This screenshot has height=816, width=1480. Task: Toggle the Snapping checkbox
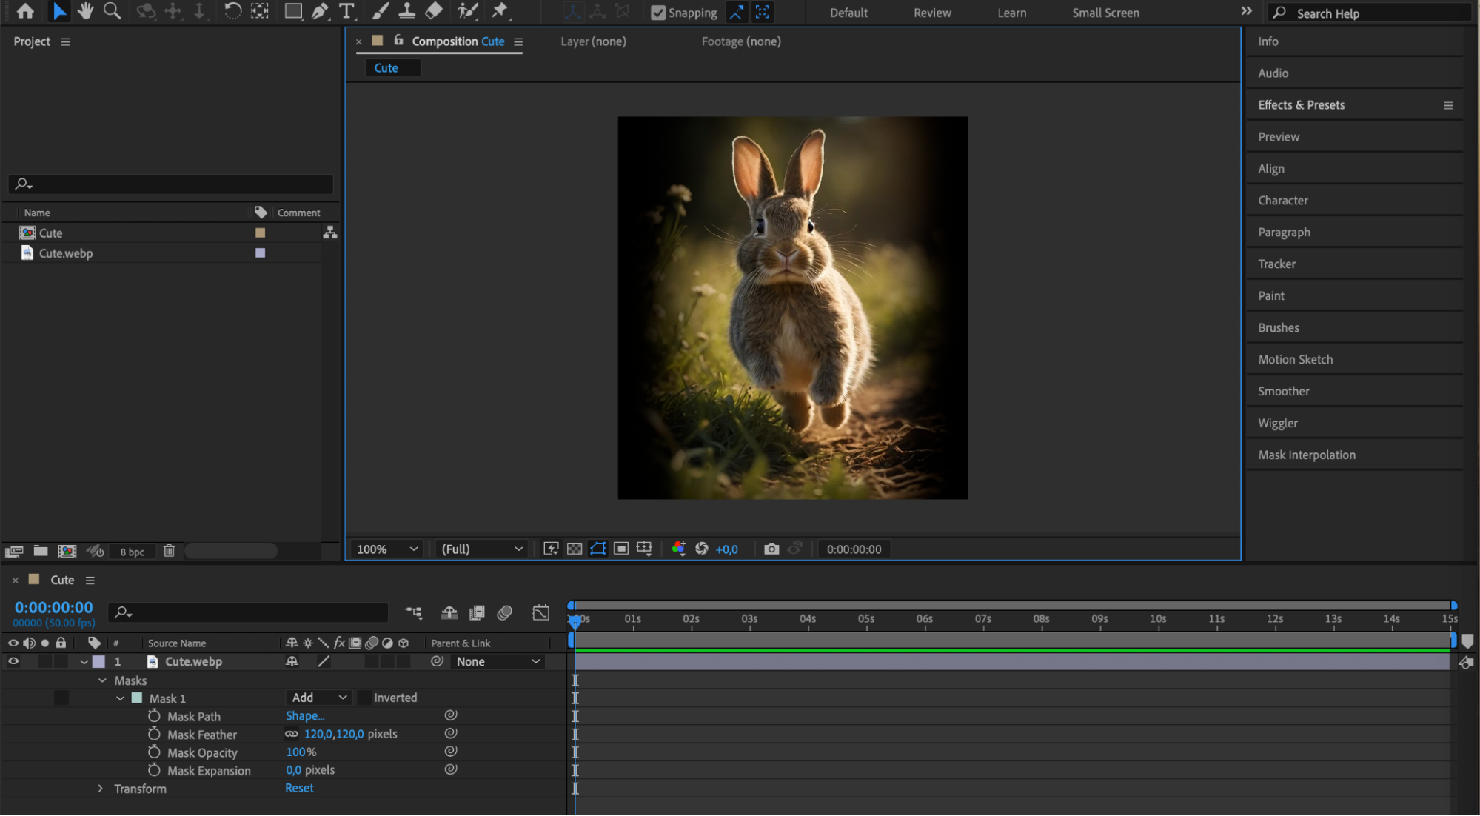point(657,13)
